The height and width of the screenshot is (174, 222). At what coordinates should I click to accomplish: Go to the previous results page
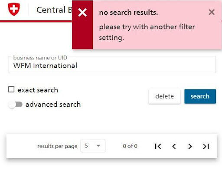coord(174,146)
